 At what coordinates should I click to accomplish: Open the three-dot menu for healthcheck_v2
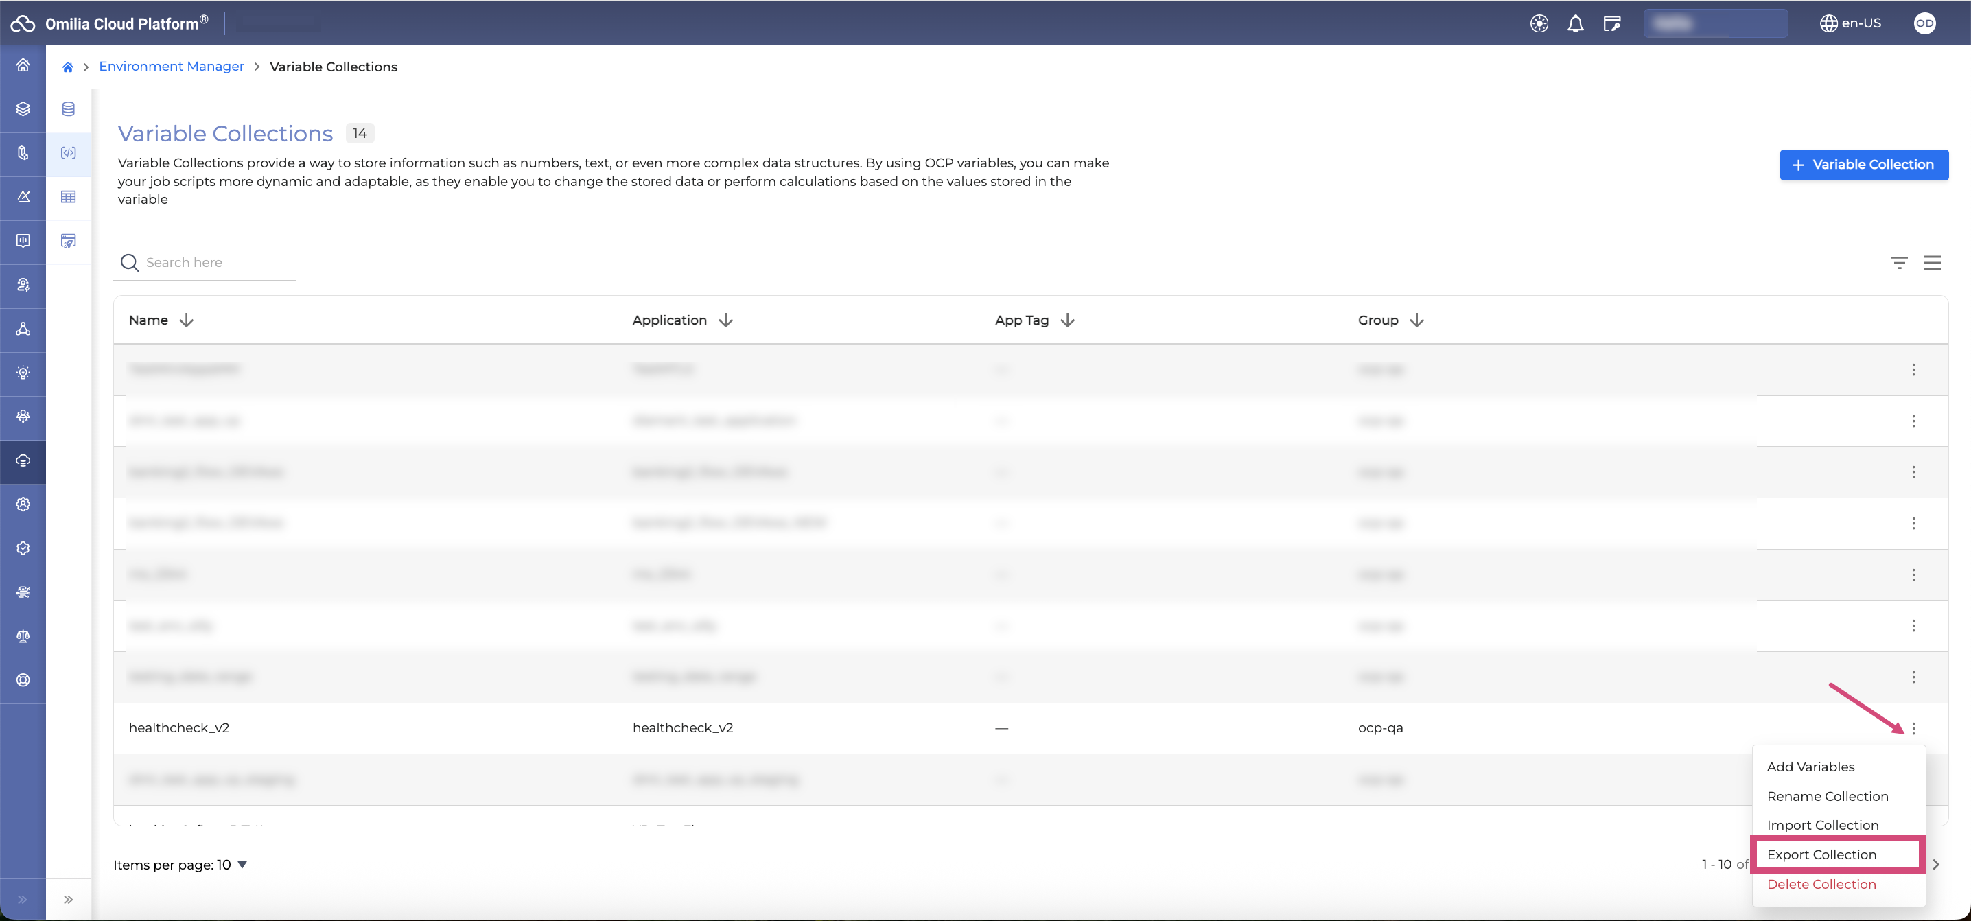1913,728
